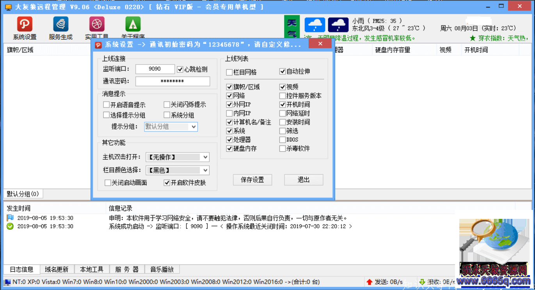Uncheck the 外网IP column checkbox
The image size is (535, 290).
click(x=229, y=104)
